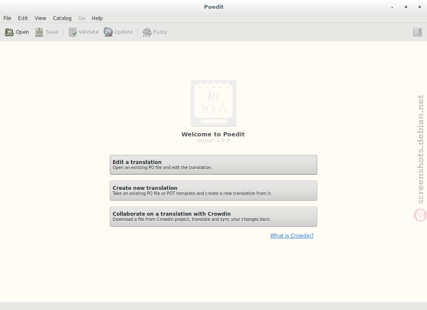Click the Version 1.8.9 label

coord(213,141)
